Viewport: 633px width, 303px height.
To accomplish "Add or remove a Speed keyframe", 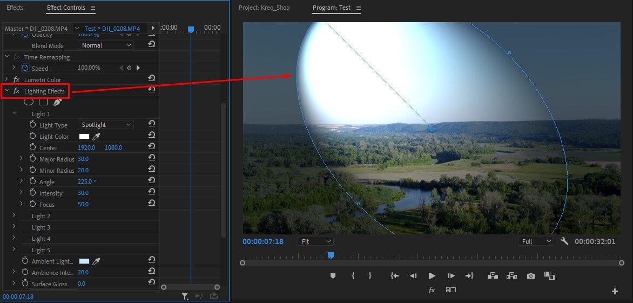I will click(129, 68).
